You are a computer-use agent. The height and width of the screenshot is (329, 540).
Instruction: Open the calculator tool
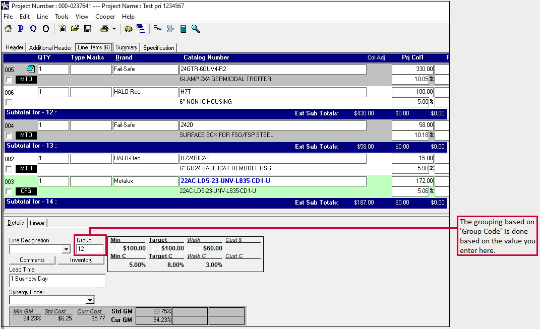[183, 29]
